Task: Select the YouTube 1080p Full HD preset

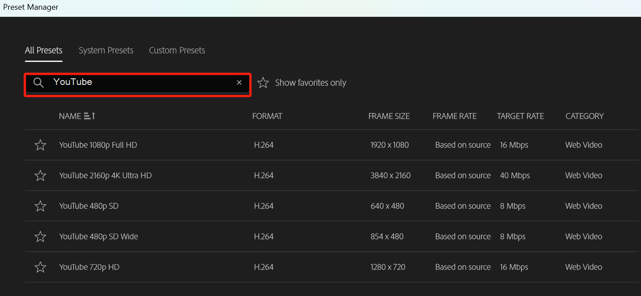Action: [98, 145]
